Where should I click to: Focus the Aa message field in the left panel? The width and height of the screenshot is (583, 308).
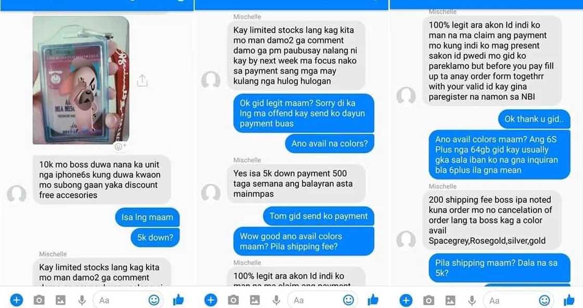tap(121, 300)
